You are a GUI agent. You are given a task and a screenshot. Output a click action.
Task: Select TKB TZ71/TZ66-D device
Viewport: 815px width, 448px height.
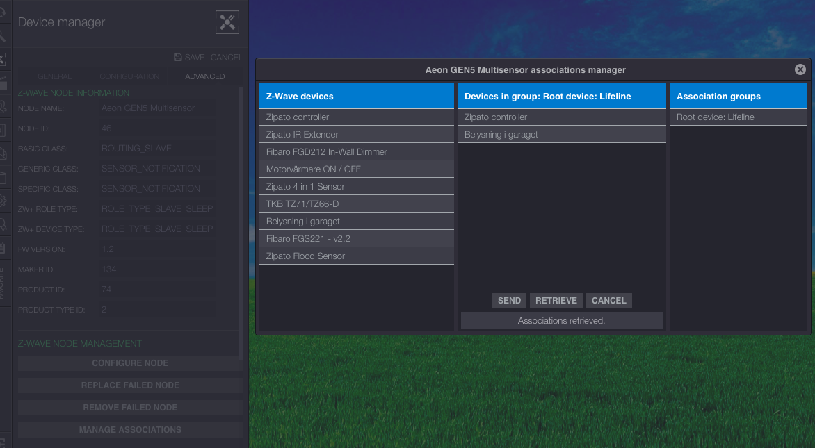click(x=357, y=204)
